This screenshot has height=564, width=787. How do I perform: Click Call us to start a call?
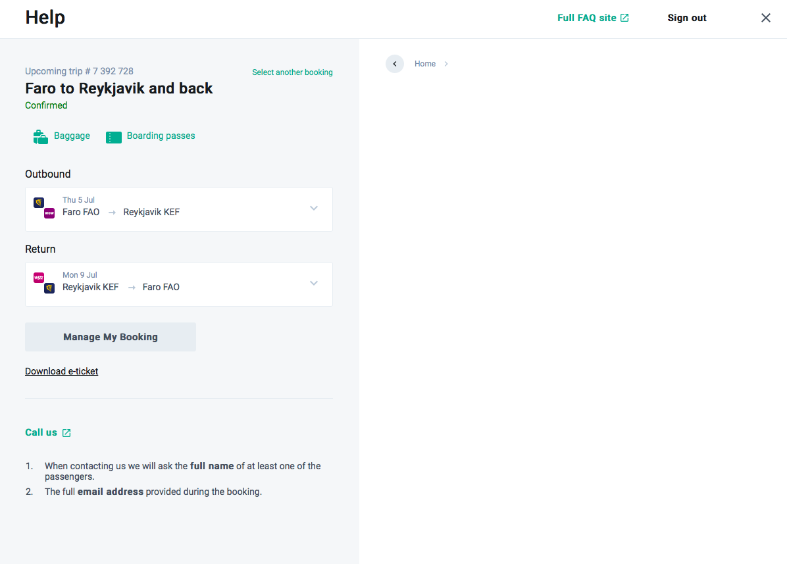(x=41, y=432)
